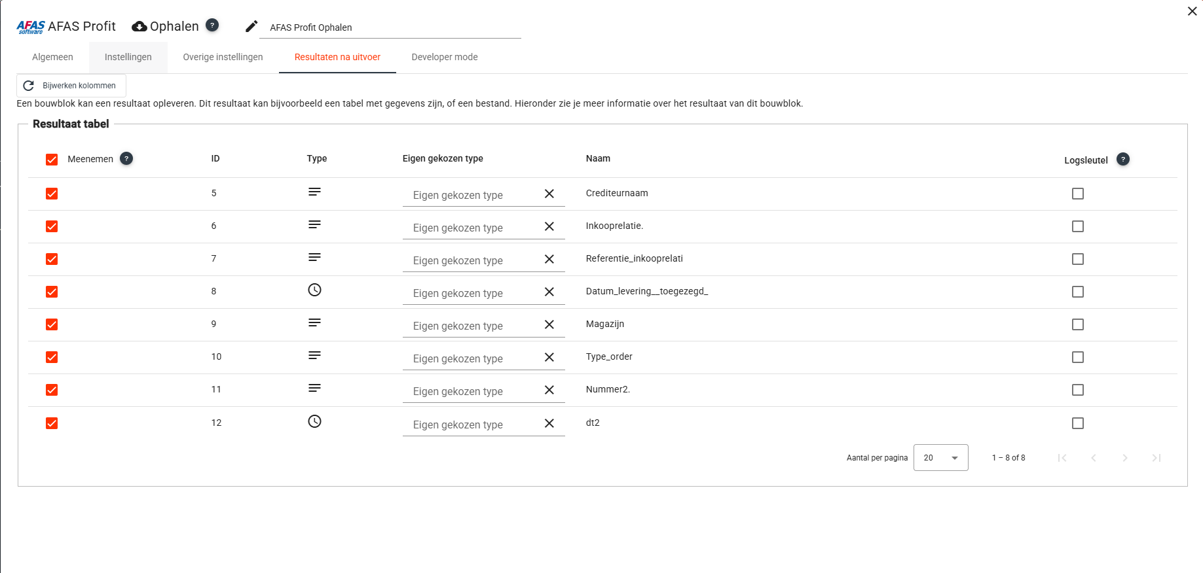Switch to the Instellingen tab
1203x573 pixels.
(128, 57)
